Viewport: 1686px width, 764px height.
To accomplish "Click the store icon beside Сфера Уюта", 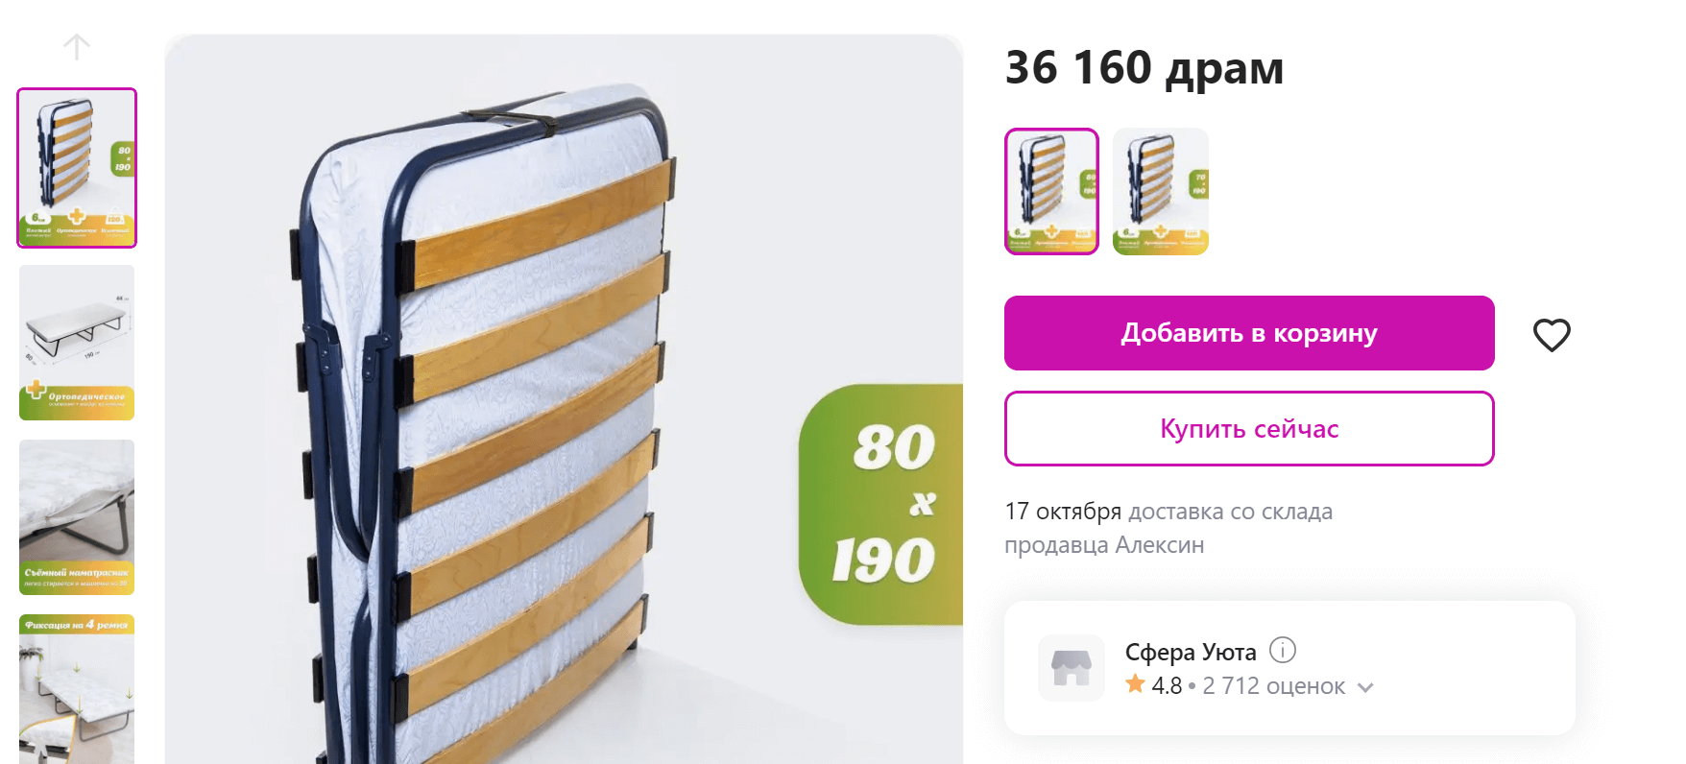I will click(x=1072, y=668).
